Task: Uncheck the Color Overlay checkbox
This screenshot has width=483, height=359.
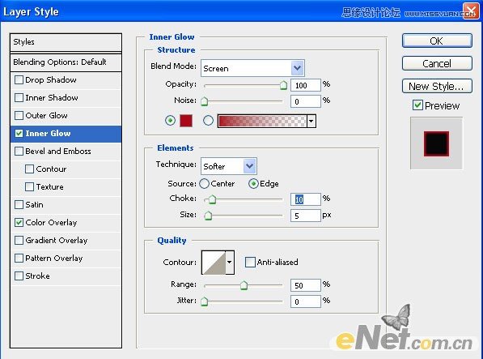Action: (x=19, y=222)
